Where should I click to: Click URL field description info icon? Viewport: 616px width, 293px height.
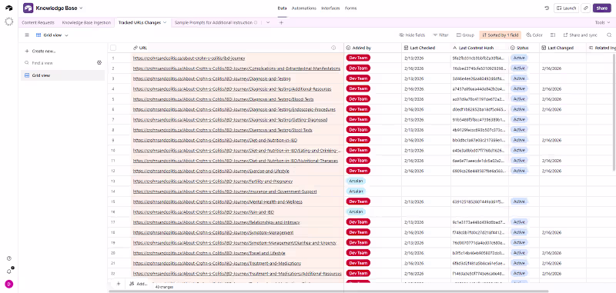point(333,48)
